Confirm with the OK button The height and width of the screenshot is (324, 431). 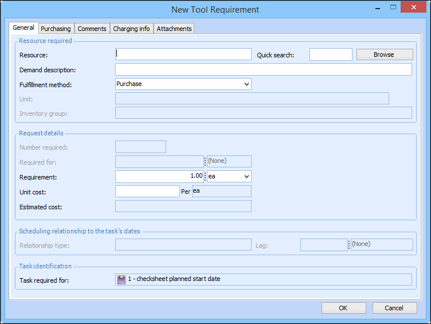pos(343,308)
